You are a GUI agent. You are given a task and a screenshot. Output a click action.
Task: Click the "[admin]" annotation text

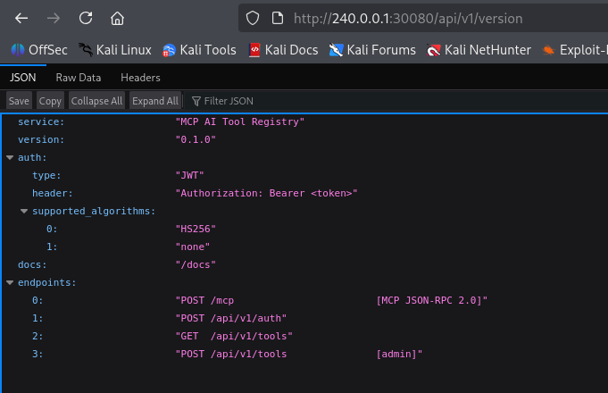pos(399,354)
